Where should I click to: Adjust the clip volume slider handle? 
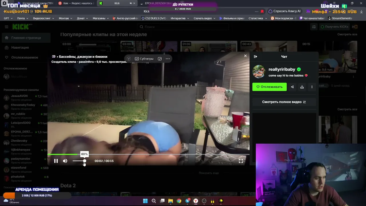[x=85, y=161]
